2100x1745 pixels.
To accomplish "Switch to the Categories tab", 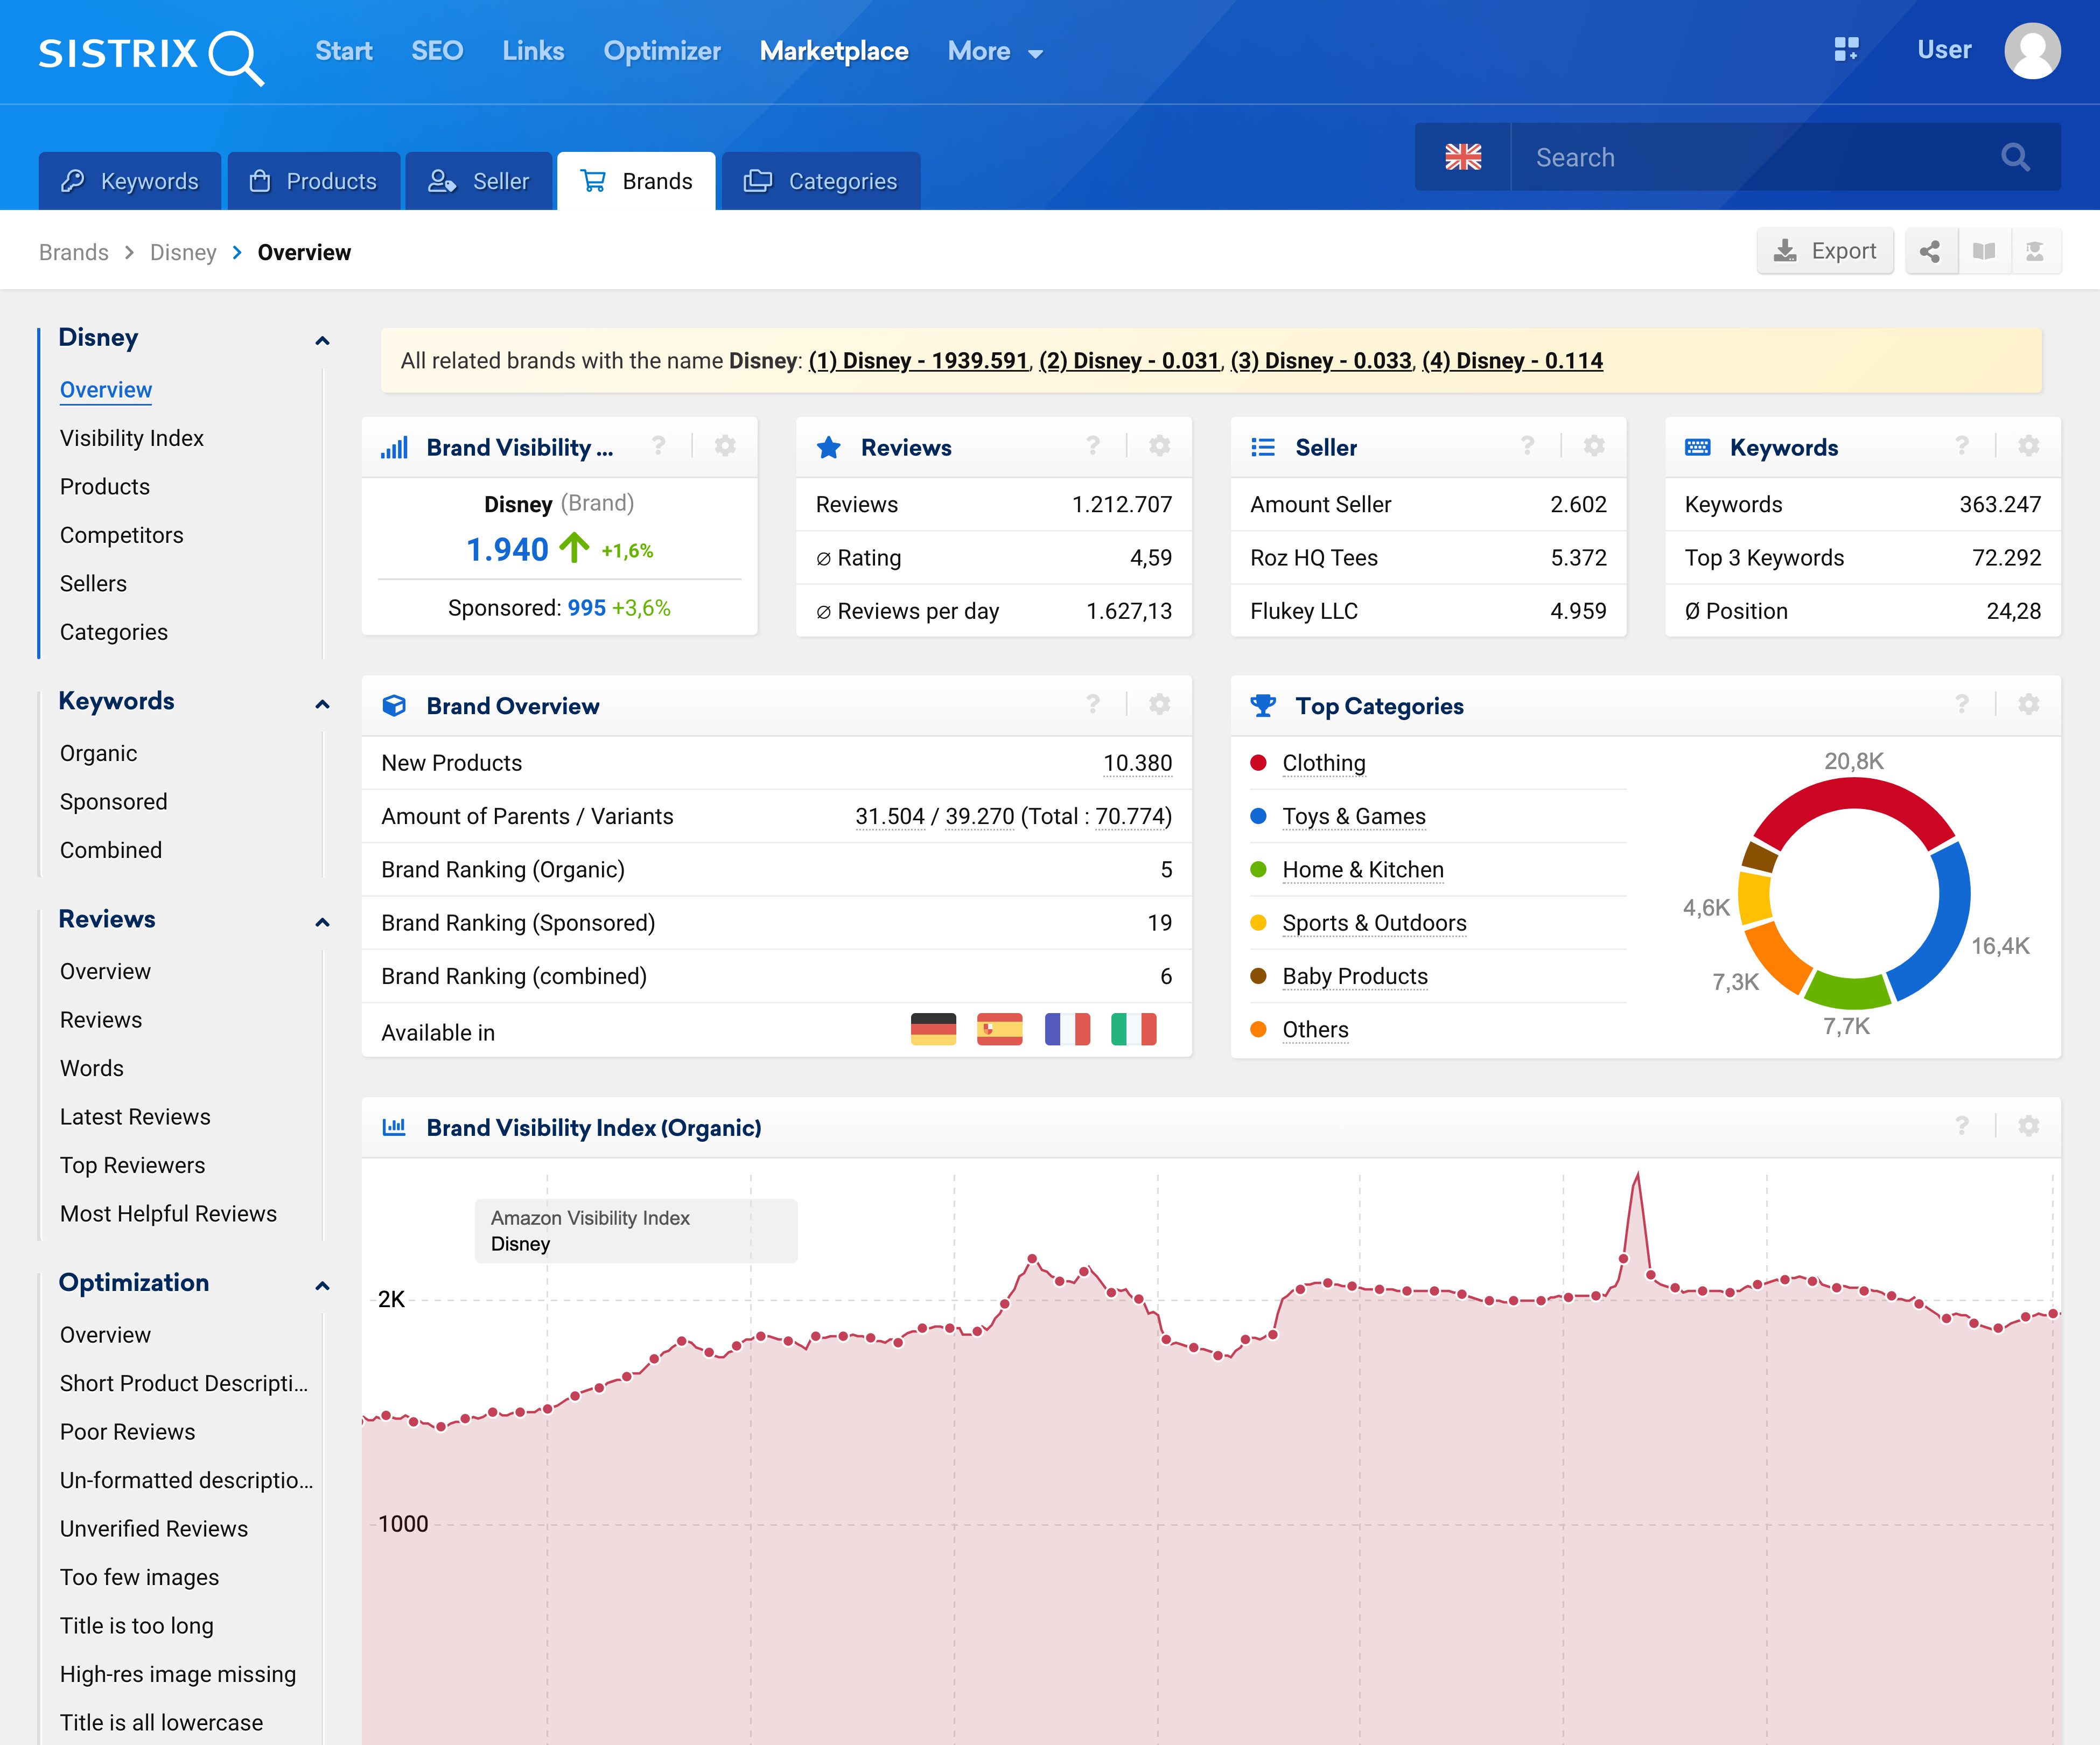I will [x=820, y=181].
